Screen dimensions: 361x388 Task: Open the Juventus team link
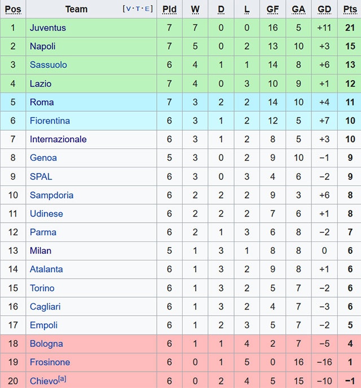[48, 28]
